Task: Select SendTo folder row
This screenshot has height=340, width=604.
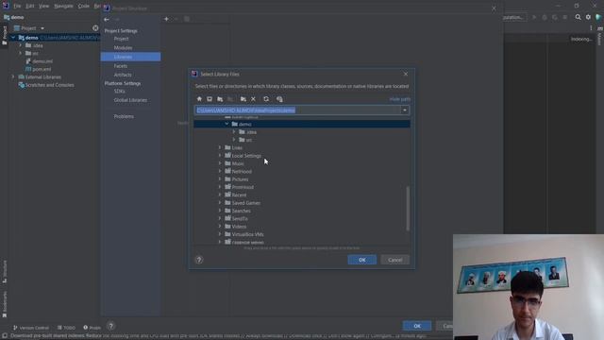Action: pos(302,218)
